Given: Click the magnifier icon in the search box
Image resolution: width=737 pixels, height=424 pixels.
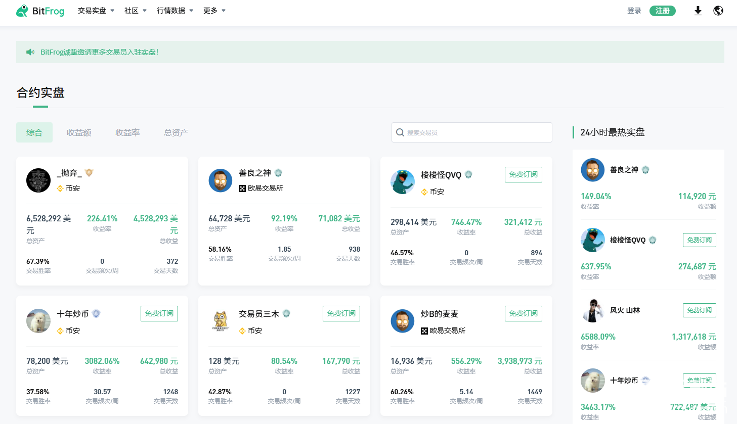Looking at the screenshot, I should [400, 132].
